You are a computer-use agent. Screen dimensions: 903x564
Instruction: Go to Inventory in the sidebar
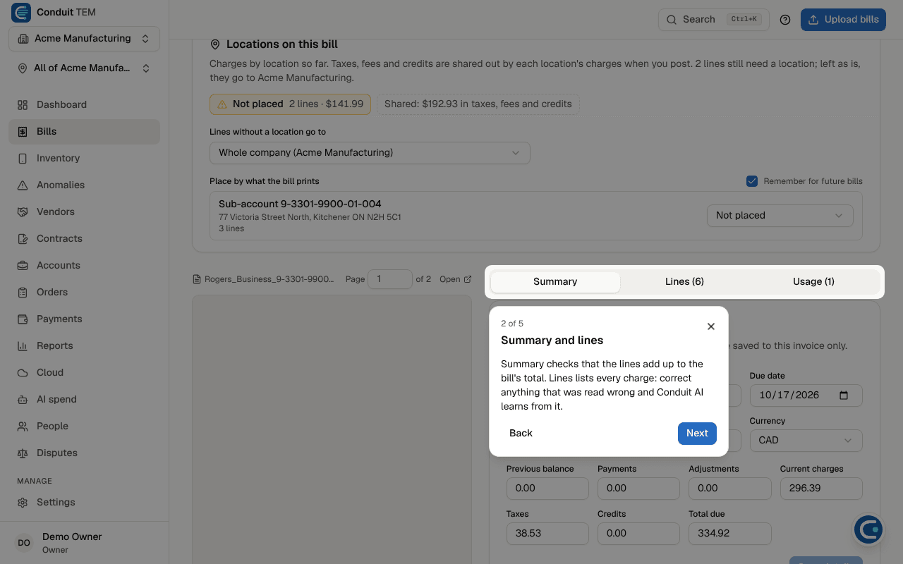[84, 158]
